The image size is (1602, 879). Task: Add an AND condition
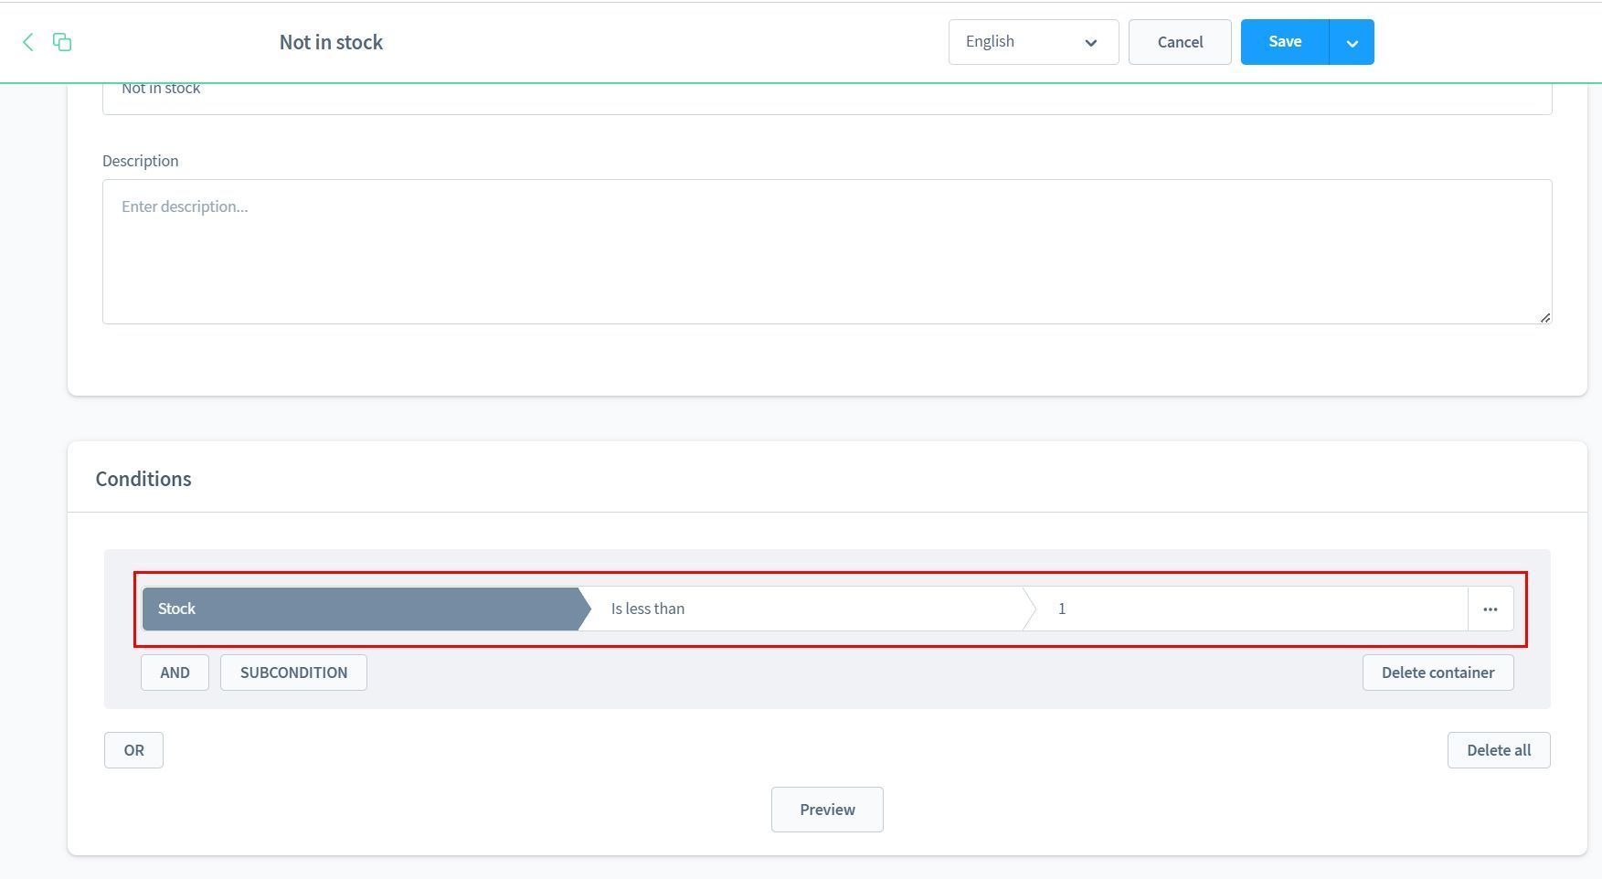tap(175, 672)
